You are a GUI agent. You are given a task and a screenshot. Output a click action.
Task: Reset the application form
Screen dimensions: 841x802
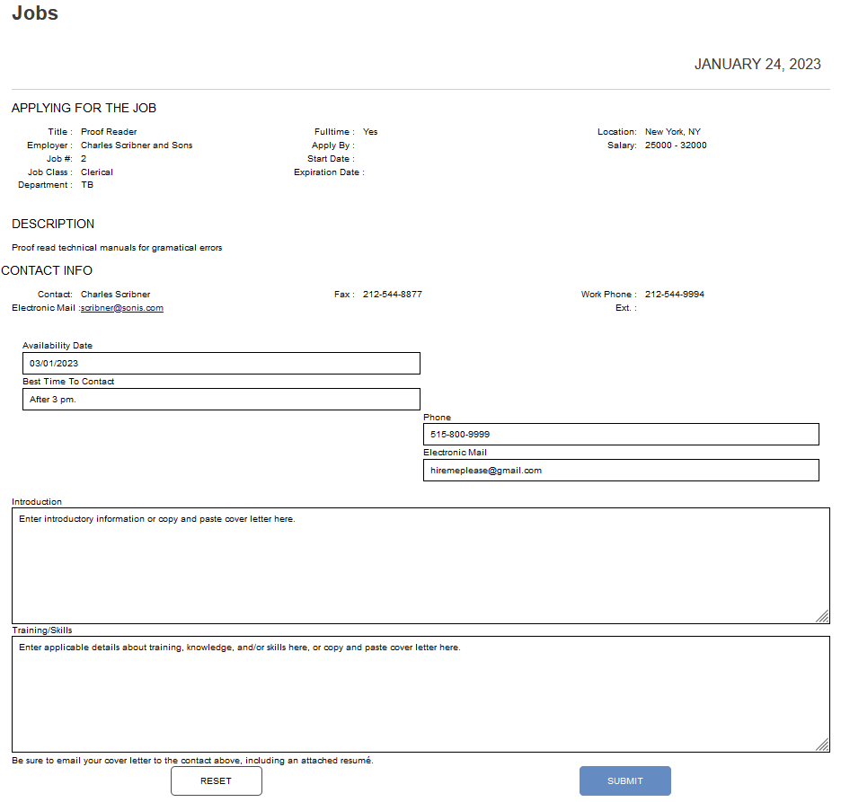[216, 780]
